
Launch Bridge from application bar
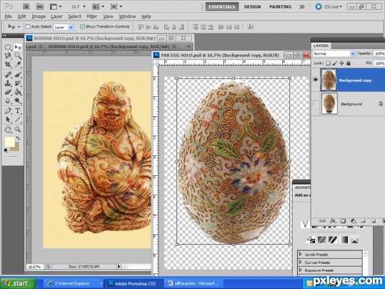click(x=26, y=6)
